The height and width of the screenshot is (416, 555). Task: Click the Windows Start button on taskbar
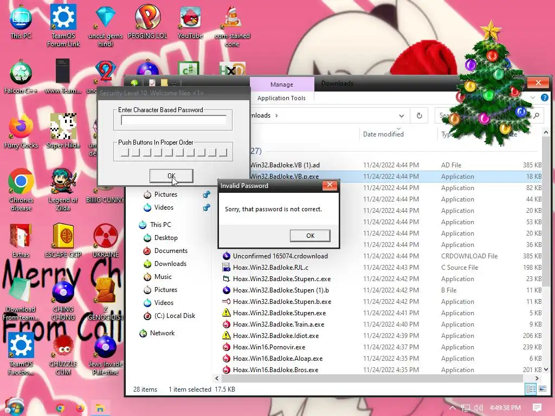coord(14,407)
